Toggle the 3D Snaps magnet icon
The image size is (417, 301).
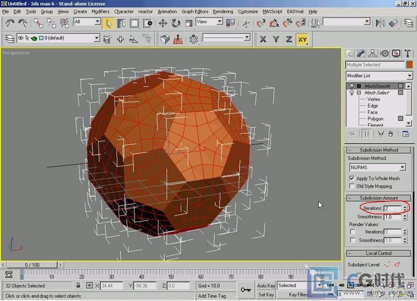coord(261,23)
